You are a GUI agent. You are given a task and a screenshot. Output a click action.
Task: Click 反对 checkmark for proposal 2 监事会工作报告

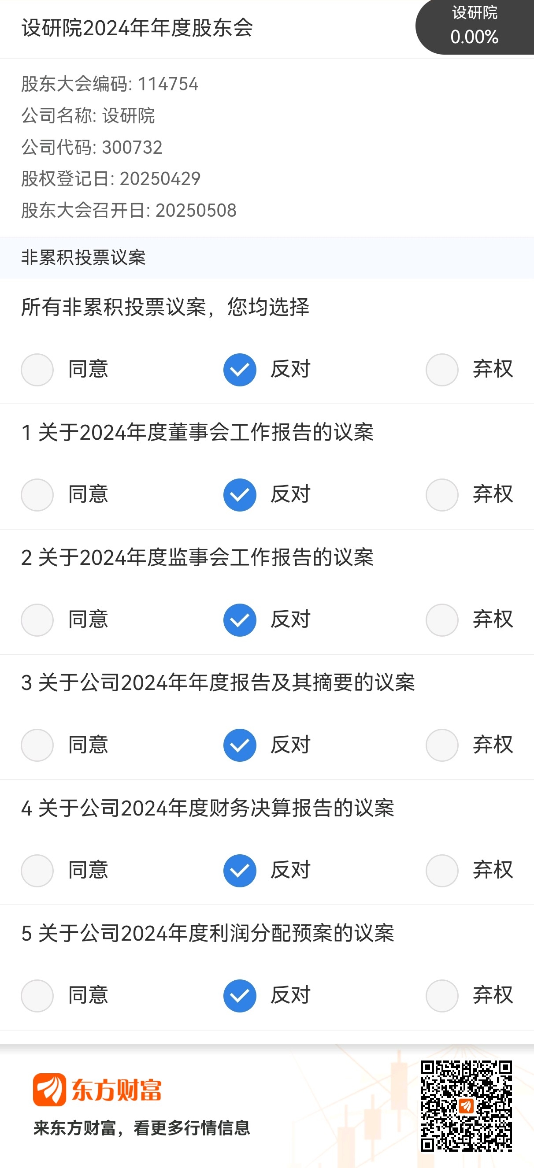point(240,620)
